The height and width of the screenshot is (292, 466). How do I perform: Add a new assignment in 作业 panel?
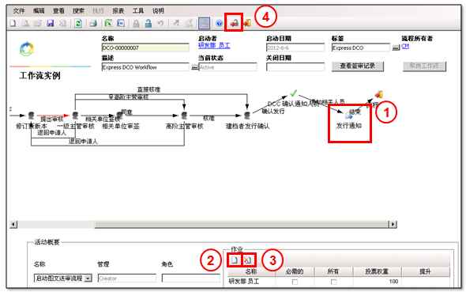pos(235,260)
